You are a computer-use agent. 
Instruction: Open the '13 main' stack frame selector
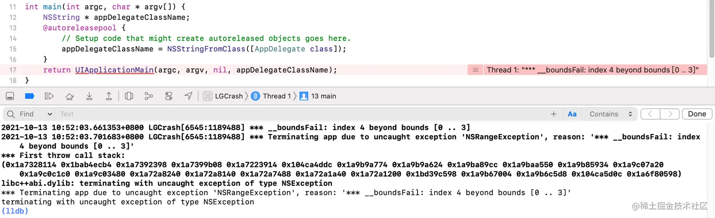coord(317,96)
